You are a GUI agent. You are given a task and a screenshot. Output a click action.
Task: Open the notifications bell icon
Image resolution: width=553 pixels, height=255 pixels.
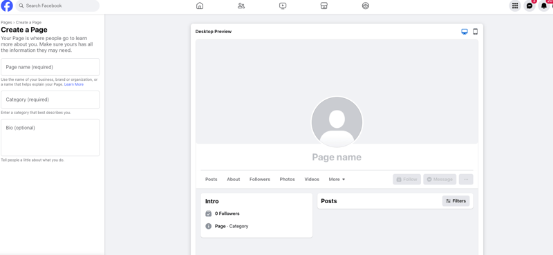pyautogui.click(x=544, y=6)
